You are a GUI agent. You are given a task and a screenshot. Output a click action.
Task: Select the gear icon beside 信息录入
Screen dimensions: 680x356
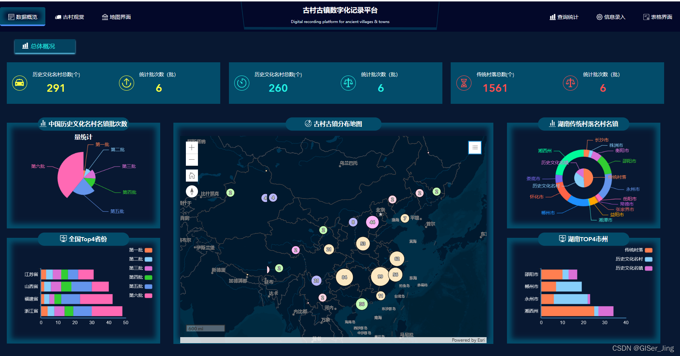(599, 17)
